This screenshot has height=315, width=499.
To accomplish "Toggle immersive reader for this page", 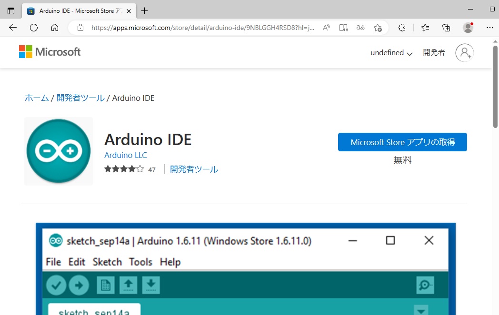I will coord(343,28).
